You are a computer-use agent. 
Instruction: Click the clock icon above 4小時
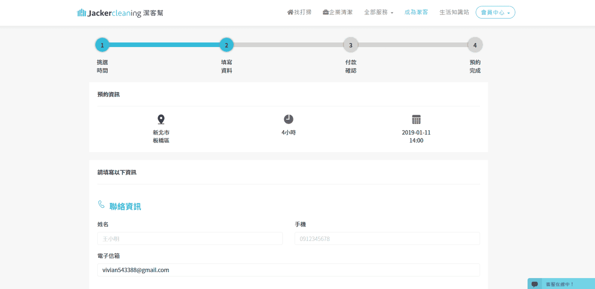(x=289, y=119)
